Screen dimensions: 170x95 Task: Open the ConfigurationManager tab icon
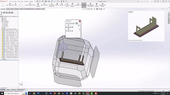click(7, 13)
